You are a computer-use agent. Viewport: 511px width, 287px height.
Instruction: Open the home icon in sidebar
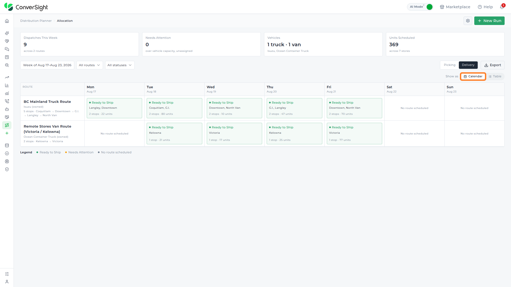pos(7,21)
